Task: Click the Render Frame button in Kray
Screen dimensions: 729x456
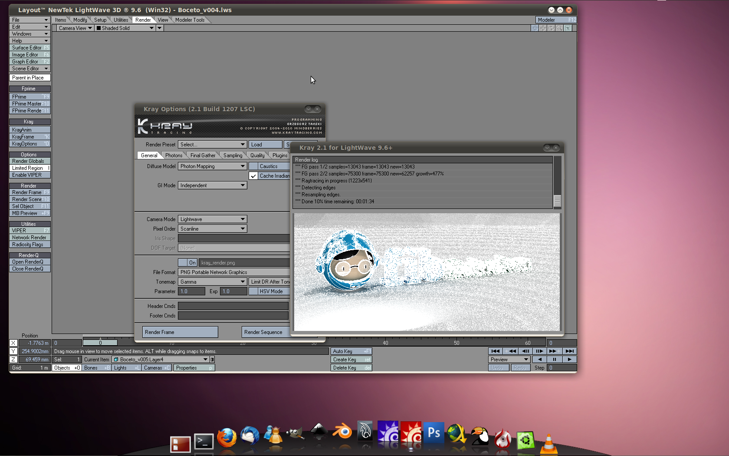Action: (x=180, y=332)
